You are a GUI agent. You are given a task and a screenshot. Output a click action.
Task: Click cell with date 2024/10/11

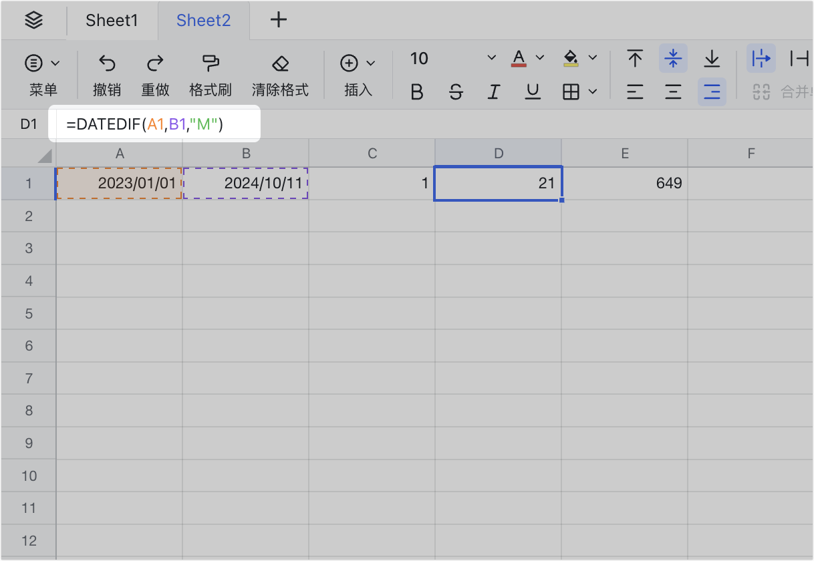(x=246, y=183)
